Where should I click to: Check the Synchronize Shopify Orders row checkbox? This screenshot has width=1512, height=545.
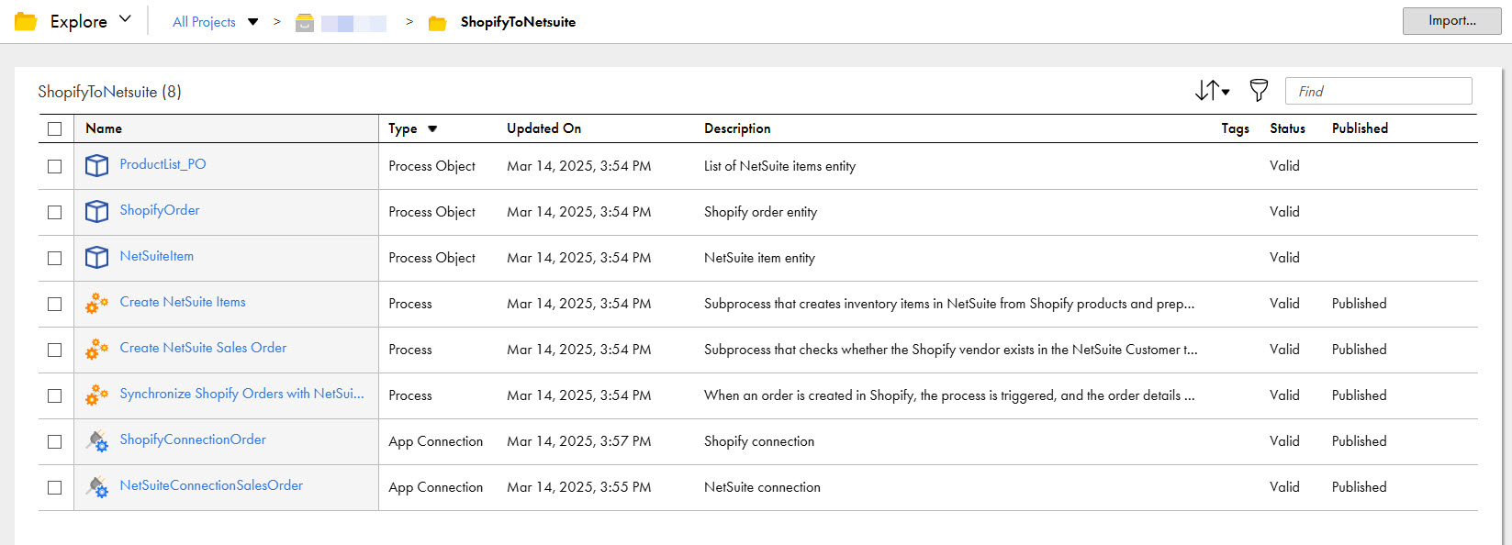(x=55, y=395)
